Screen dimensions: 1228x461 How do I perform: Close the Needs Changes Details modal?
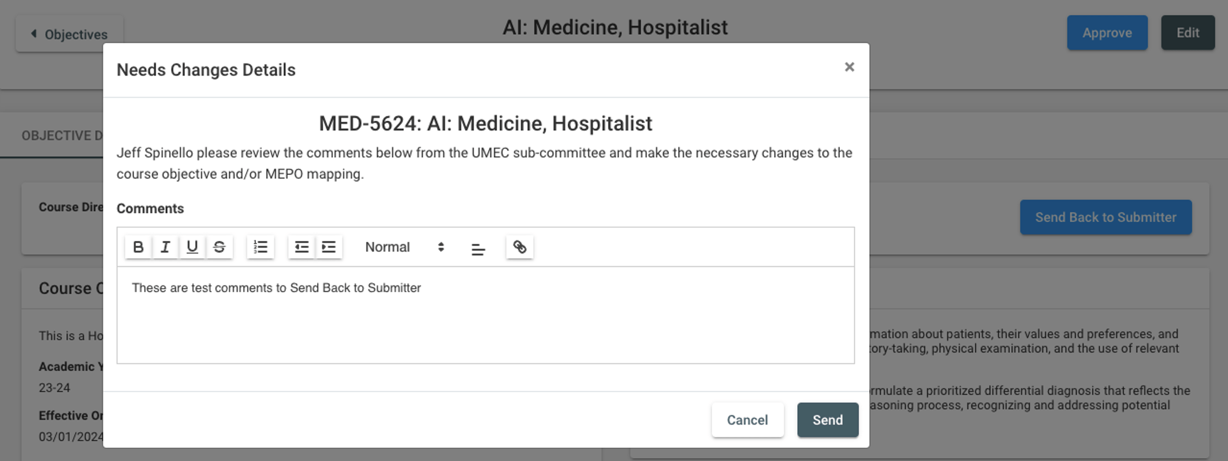pyautogui.click(x=849, y=67)
